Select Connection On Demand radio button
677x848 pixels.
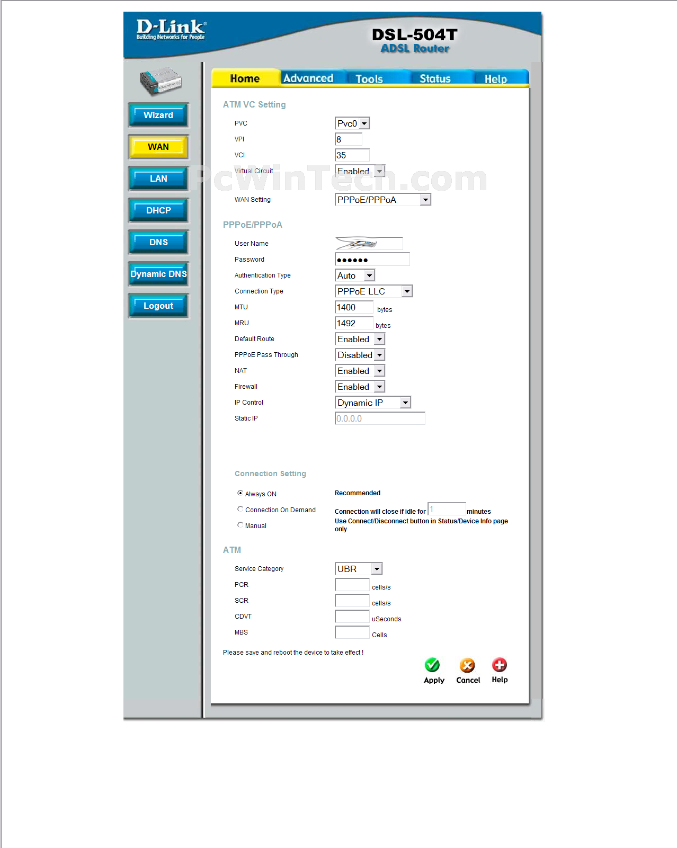tap(240, 509)
